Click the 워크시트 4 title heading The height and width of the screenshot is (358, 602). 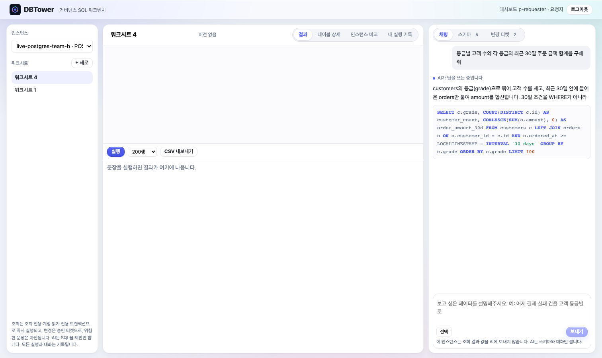(x=123, y=35)
